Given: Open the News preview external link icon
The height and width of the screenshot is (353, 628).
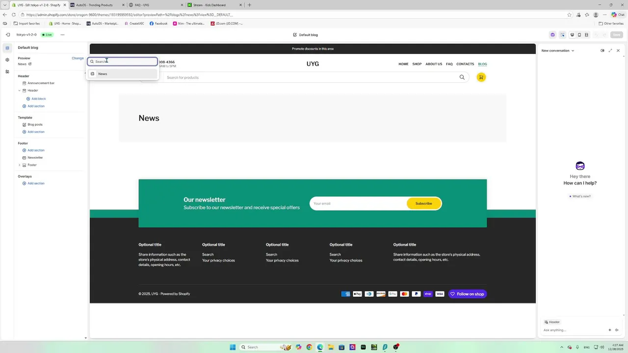Looking at the screenshot, I should click(30, 64).
